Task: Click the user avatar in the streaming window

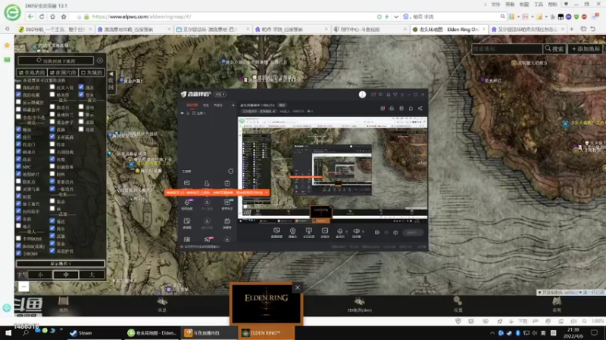Action: pyautogui.click(x=362, y=94)
